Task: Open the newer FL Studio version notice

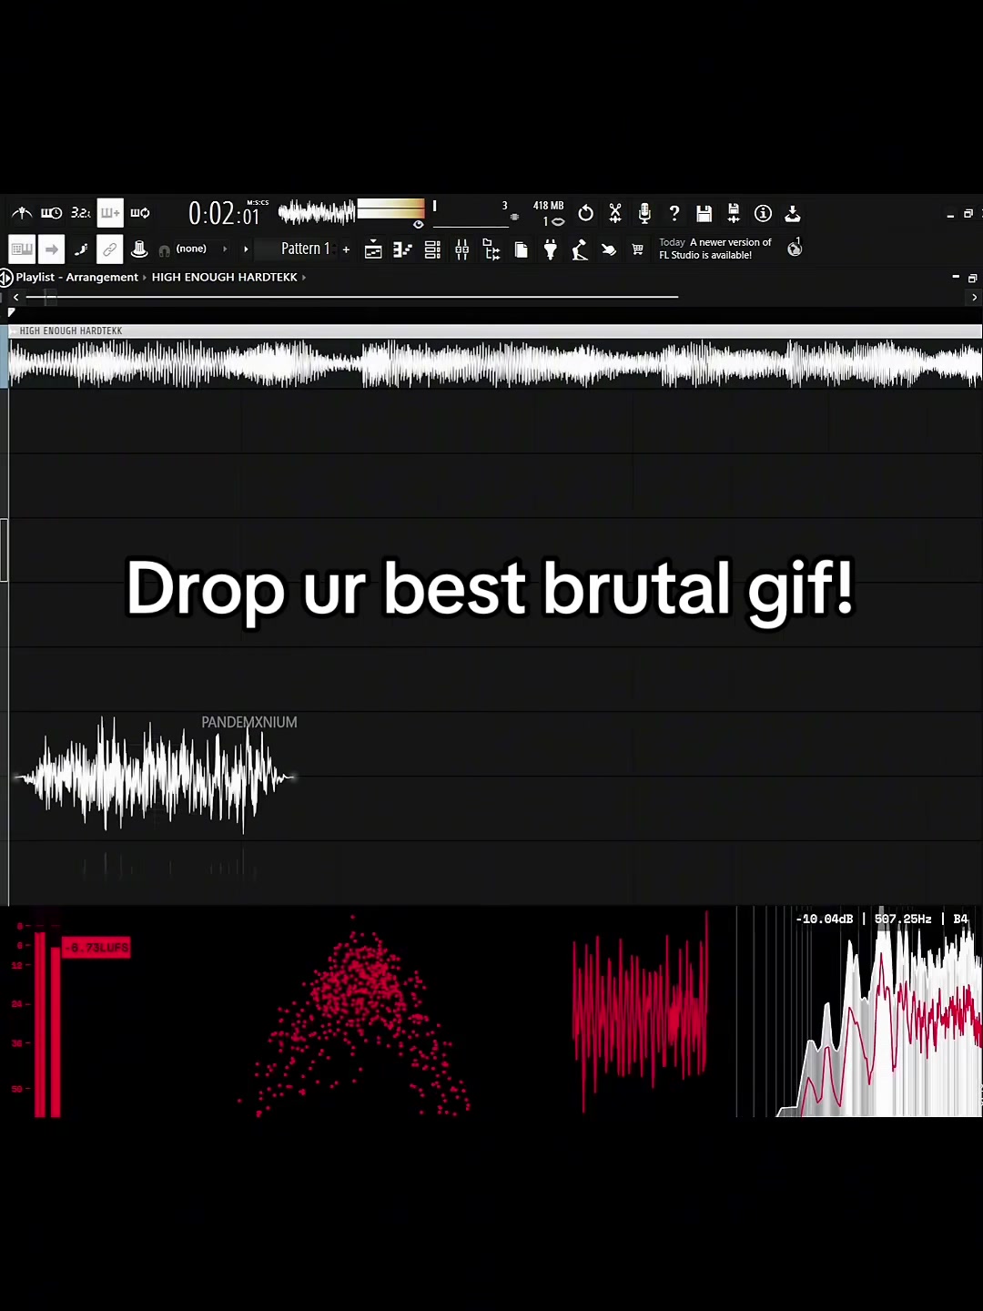Action: coord(715,249)
